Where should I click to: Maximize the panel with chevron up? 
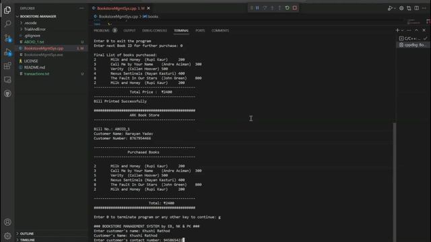pyautogui.click(x=416, y=30)
